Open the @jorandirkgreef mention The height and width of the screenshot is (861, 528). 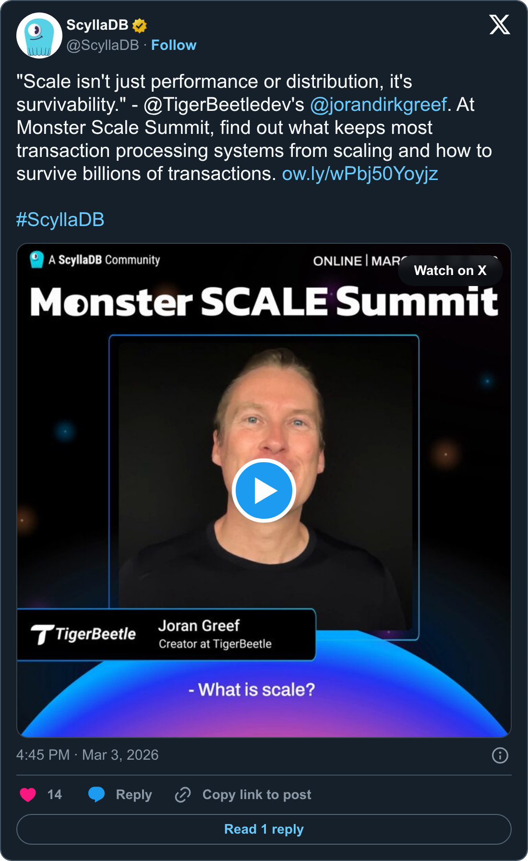point(378,105)
